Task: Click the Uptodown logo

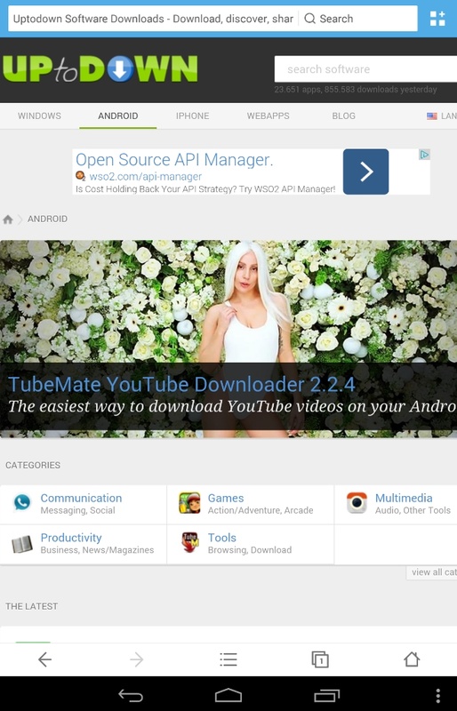Action: pyautogui.click(x=100, y=69)
